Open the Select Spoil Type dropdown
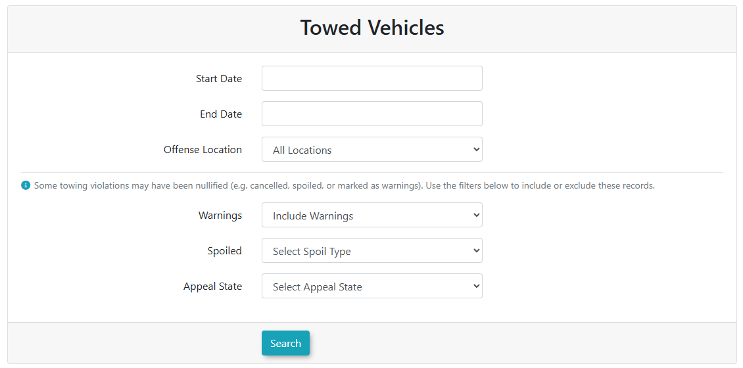743x368 pixels. 371,250
